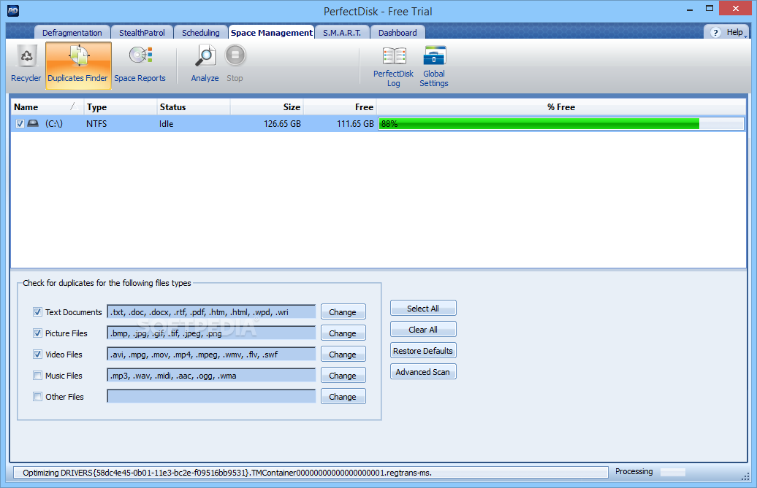This screenshot has width=757, height=488.
Task: Start Analyze with magnifier icon
Action: tap(205, 65)
